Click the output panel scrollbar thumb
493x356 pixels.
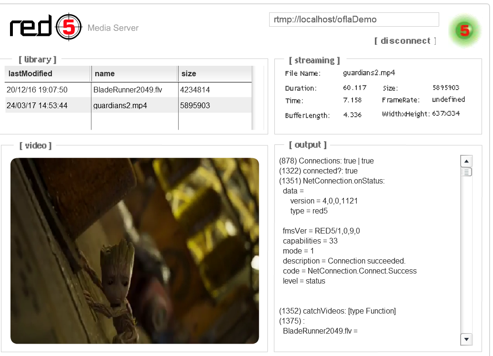(466, 172)
